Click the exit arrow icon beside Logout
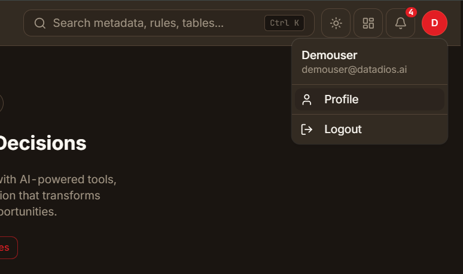The height and width of the screenshot is (274, 463). 307,130
